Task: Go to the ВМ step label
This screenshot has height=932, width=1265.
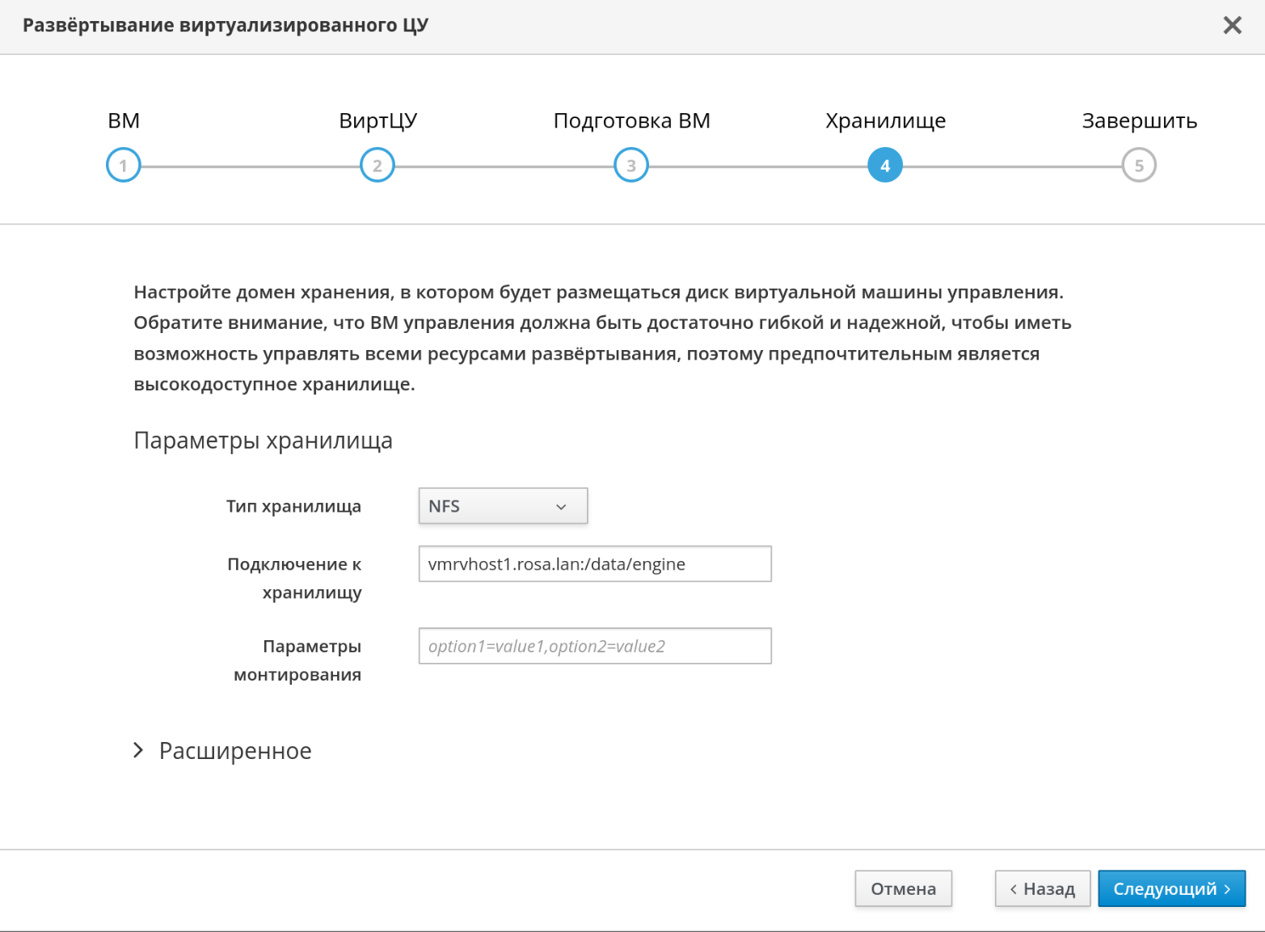Action: 124,121
